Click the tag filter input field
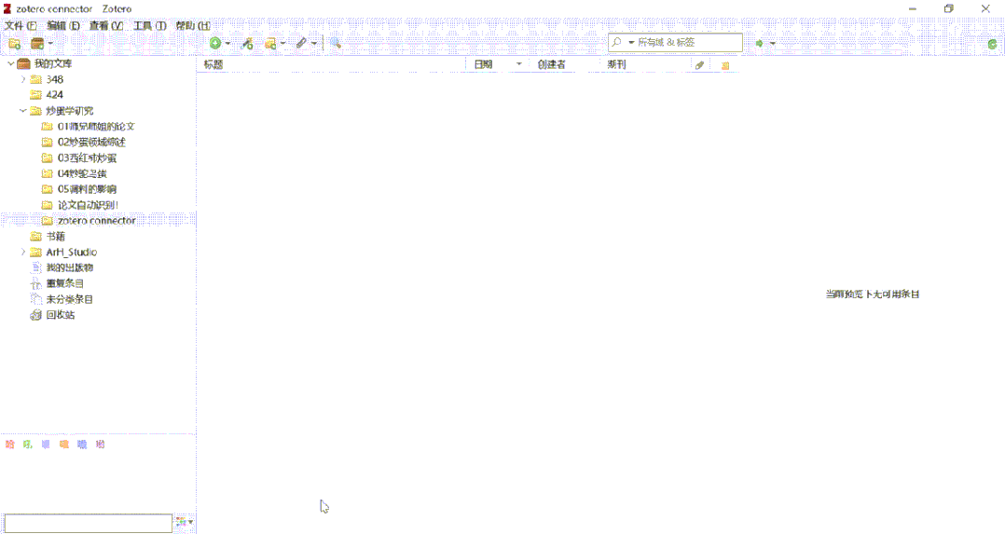The height and width of the screenshot is (534, 1005). 89,523
